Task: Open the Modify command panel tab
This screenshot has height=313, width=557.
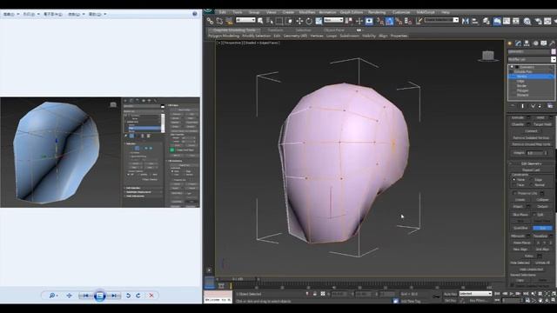Action: (x=519, y=43)
